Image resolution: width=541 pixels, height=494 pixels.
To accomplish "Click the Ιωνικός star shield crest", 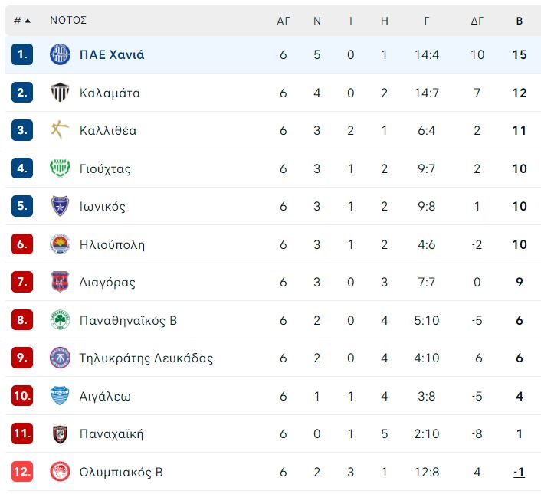I will [60, 206].
